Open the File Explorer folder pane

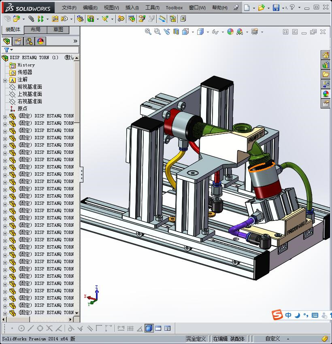pos(326,74)
